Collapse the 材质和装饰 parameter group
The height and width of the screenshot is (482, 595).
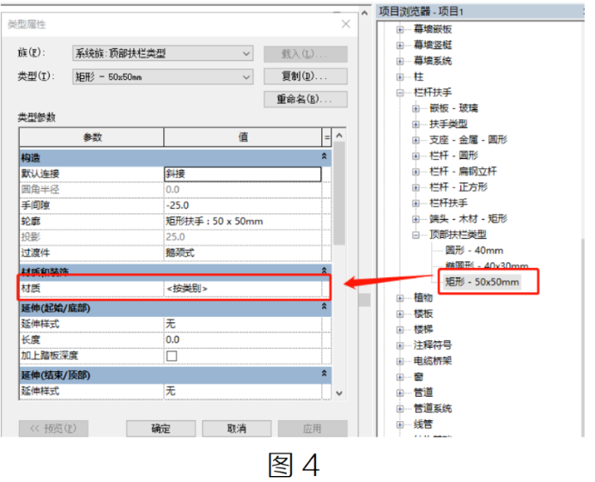point(324,271)
